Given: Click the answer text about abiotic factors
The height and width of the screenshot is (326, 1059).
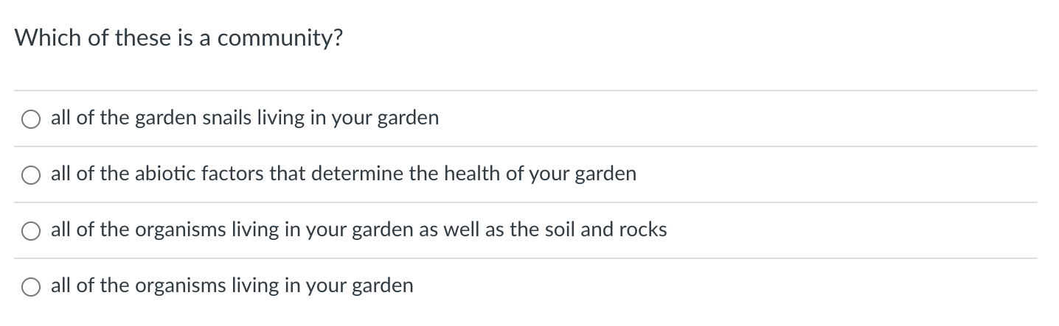Looking at the screenshot, I should (344, 174).
